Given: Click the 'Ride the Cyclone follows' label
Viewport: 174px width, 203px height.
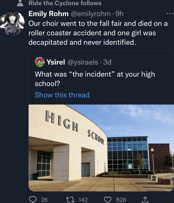Looking at the screenshot, I should (x=65, y=3).
